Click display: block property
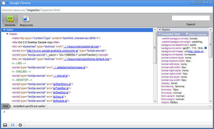The height and width of the screenshot is (129, 214). point(169,83)
